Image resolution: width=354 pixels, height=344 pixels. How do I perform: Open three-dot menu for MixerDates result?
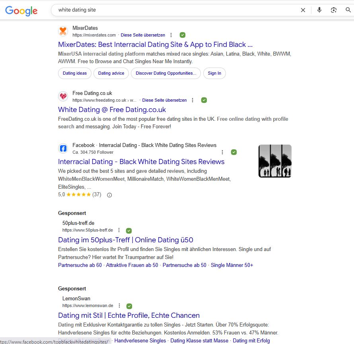(x=171, y=35)
